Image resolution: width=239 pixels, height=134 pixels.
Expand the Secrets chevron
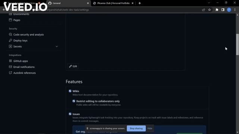tap(57, 47)
